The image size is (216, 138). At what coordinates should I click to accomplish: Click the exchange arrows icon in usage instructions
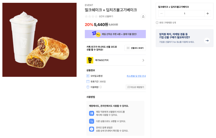coord(92,121)
